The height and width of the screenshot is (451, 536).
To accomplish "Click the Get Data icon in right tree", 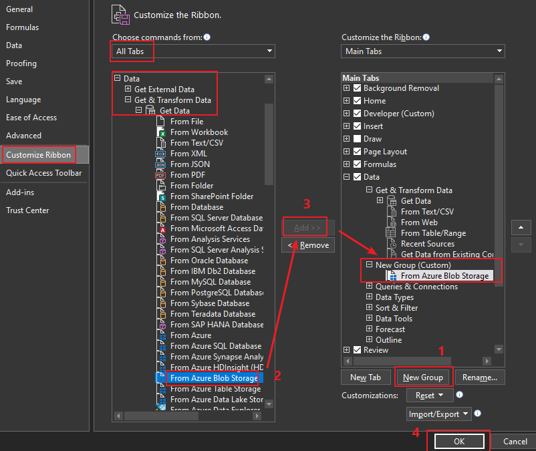I will (x=392, y=201).
